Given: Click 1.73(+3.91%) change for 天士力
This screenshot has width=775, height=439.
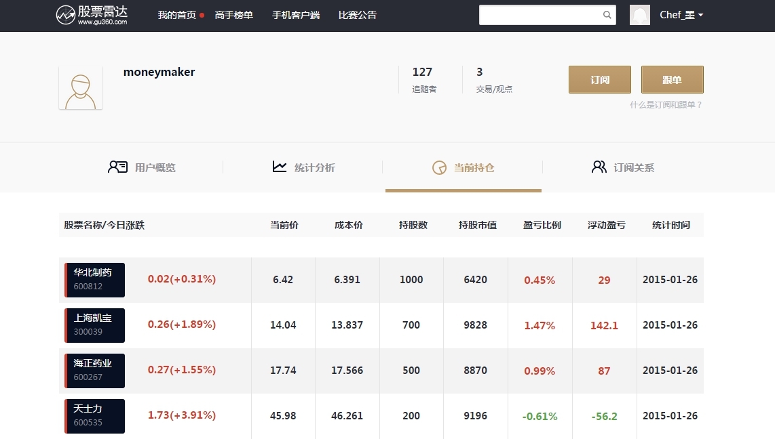Looking at the screenshot, I should click(181, 415).
